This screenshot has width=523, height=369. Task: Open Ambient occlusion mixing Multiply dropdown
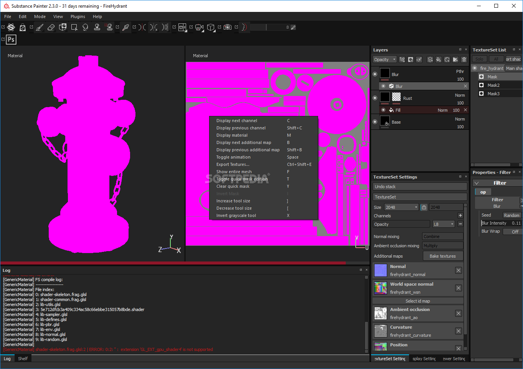(x=443, y=246)
